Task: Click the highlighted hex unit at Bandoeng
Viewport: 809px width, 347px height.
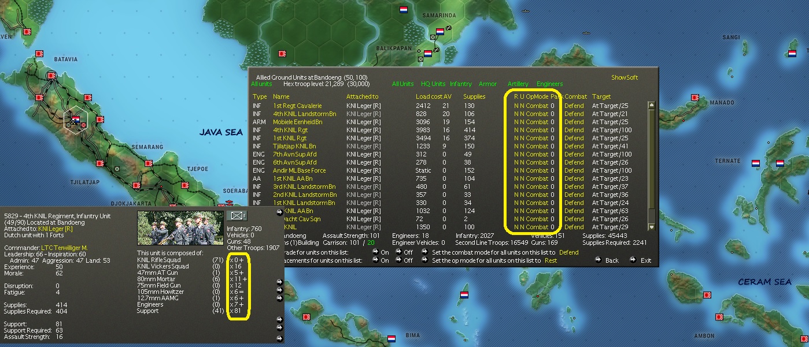Action: pyautogui.click(x=76, y=119)
